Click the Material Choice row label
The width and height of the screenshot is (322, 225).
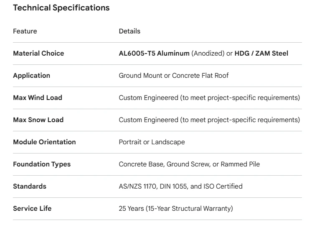tap(38, 54)
